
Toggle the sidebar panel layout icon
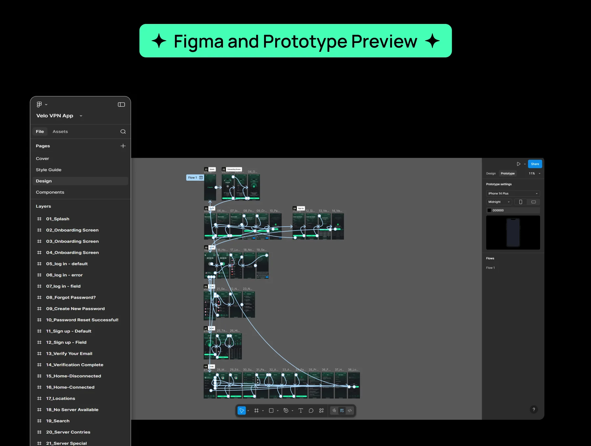[121, 104]
